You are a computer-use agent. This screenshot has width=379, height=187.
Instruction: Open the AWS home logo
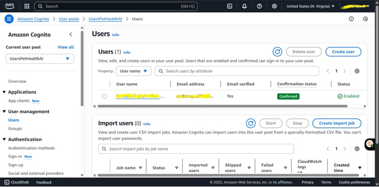(9, 6)
